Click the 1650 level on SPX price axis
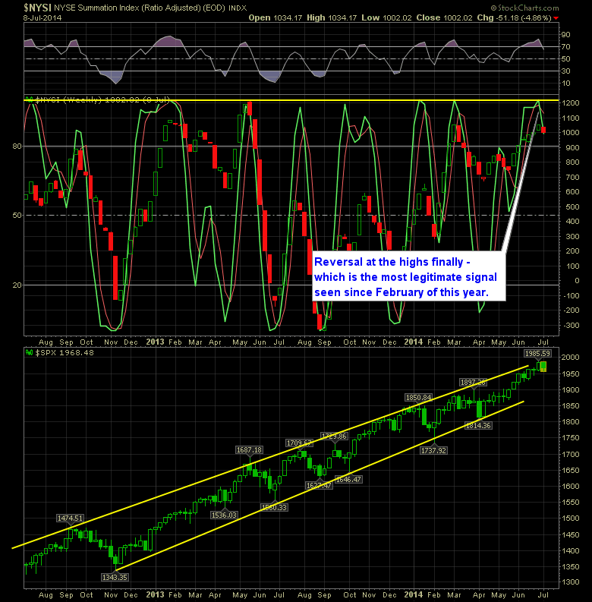The height and width of the screenshot is (602, 592). (x=570, y=471)
